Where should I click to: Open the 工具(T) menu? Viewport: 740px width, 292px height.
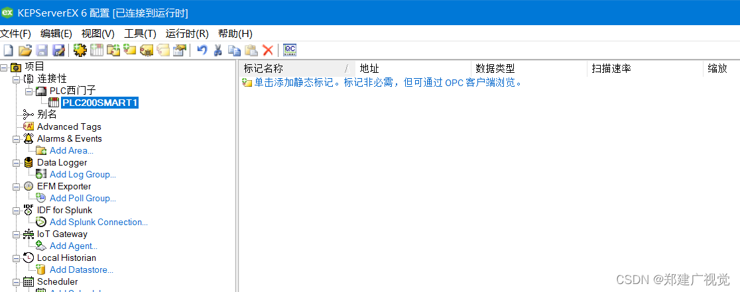click(x=140, y=34)
